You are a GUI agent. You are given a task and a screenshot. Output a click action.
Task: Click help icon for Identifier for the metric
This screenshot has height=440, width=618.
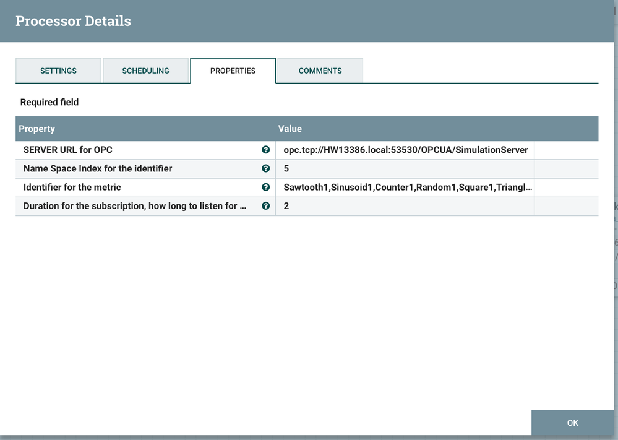(x=266, y=187)
